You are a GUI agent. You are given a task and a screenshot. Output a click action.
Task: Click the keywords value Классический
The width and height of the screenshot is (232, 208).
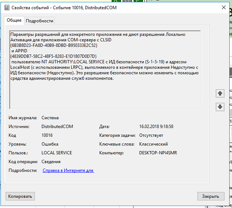pos(153,144)
